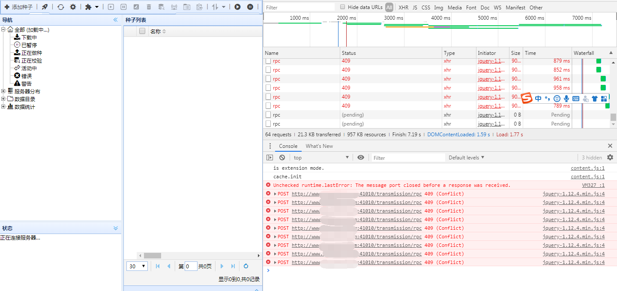
Task: Expand the 数据目录 tree node
Action: [x=3, y=99]
